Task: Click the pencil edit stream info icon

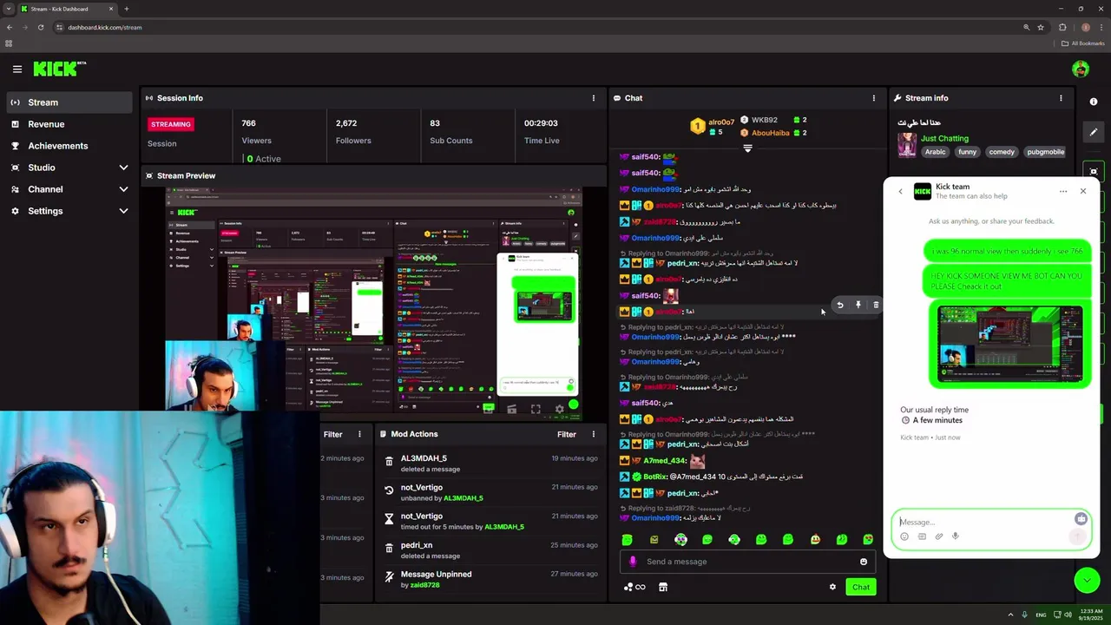Action: (1094, 132)
